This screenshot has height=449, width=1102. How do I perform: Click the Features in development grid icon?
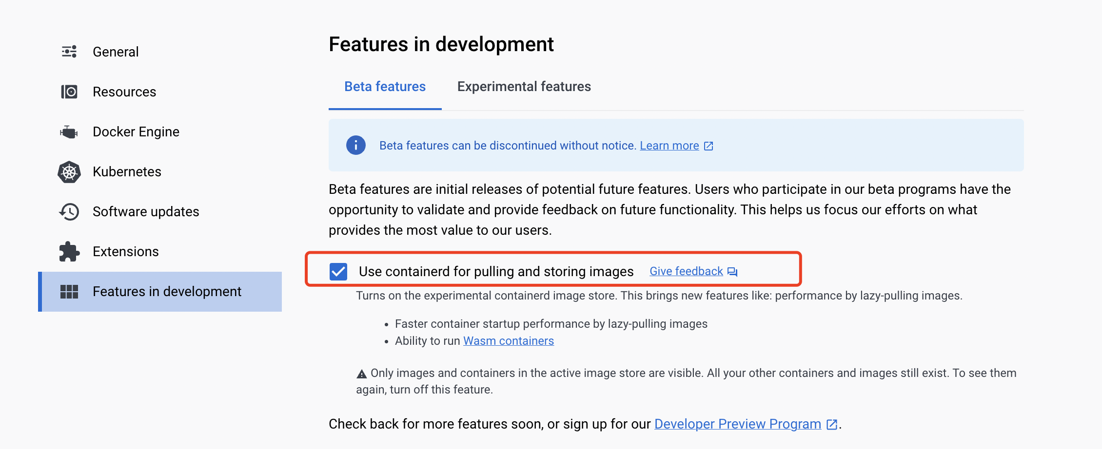point(69,292)
